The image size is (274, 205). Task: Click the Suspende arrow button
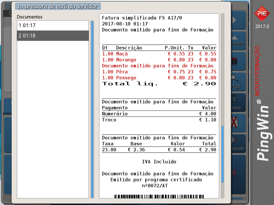pyautogui.click(x=238, y=143)
